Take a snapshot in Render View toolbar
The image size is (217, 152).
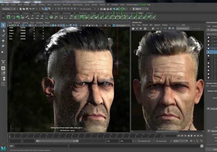point(141,28)
